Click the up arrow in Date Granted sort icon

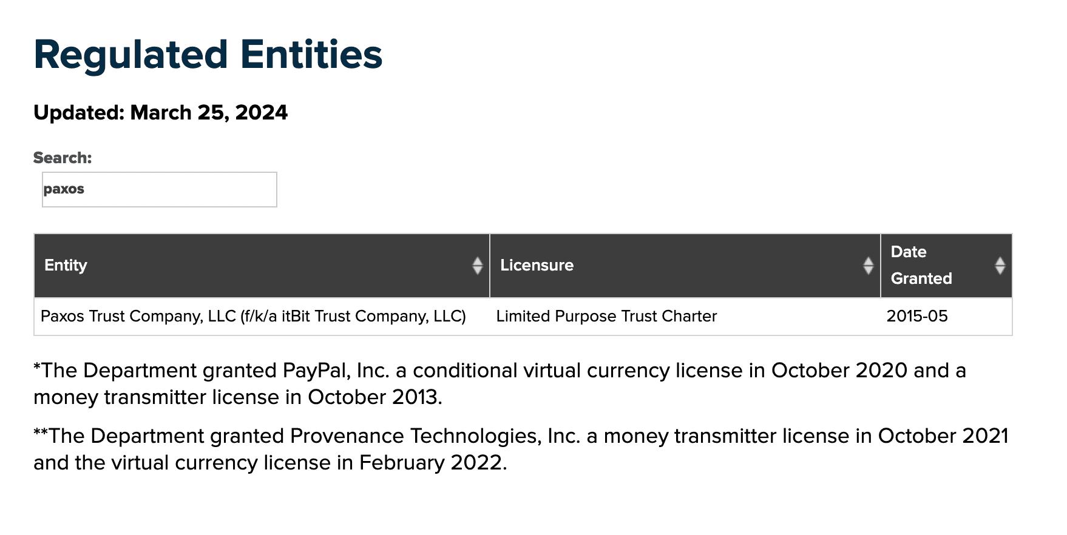[1000, 261]
